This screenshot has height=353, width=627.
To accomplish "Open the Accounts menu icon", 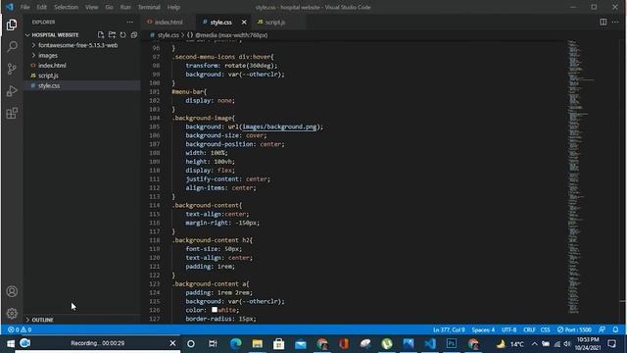I will coord(12,291).
